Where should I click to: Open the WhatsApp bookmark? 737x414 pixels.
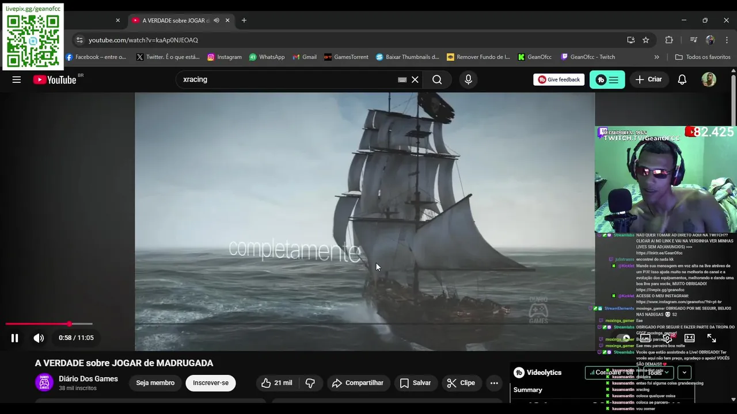(x=267, y=57)
